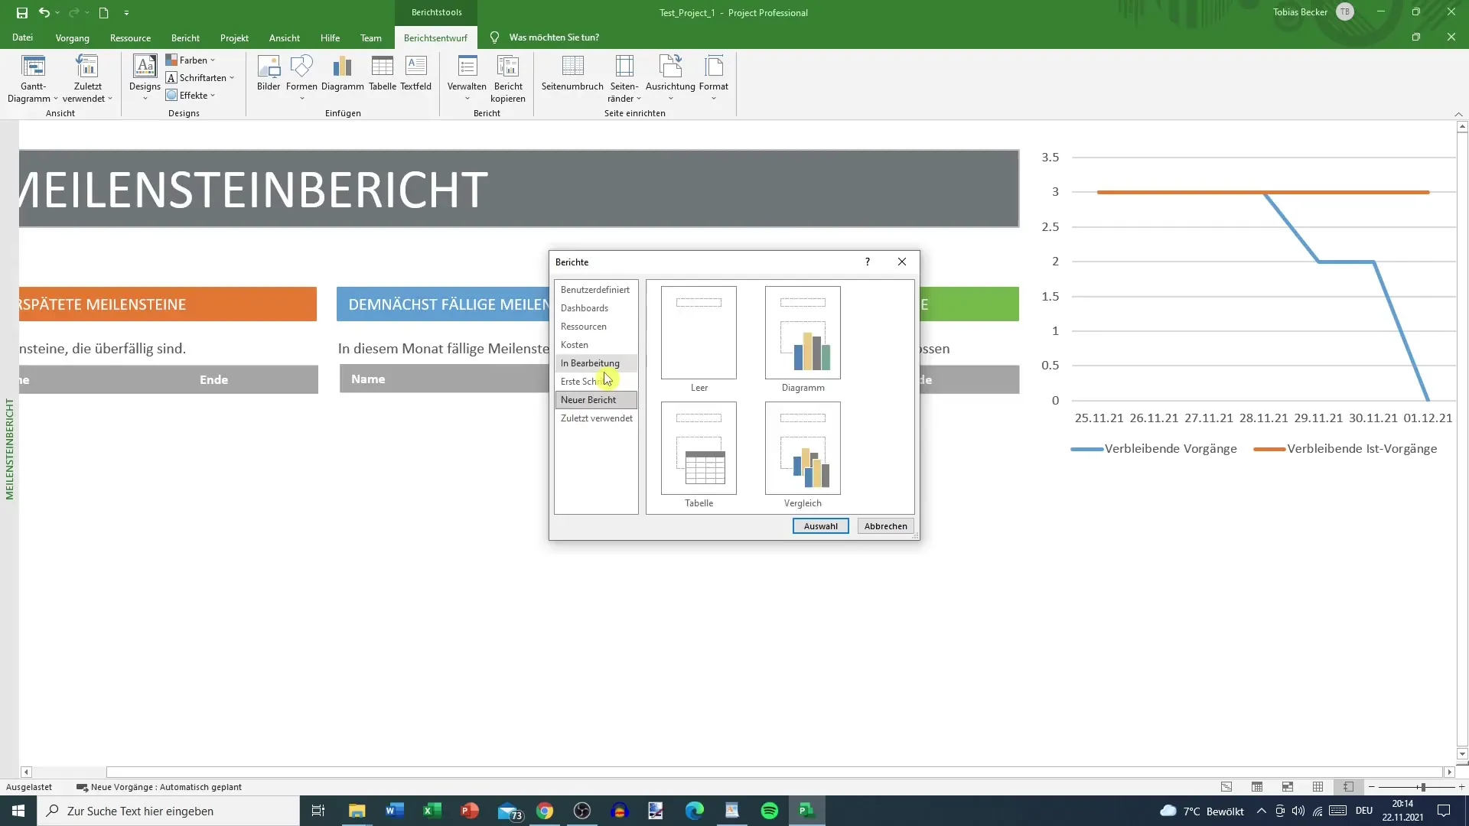Screen dimensions: 1469x826
Task: Switch to the Vorgang tab
Action: pos(72,37)
